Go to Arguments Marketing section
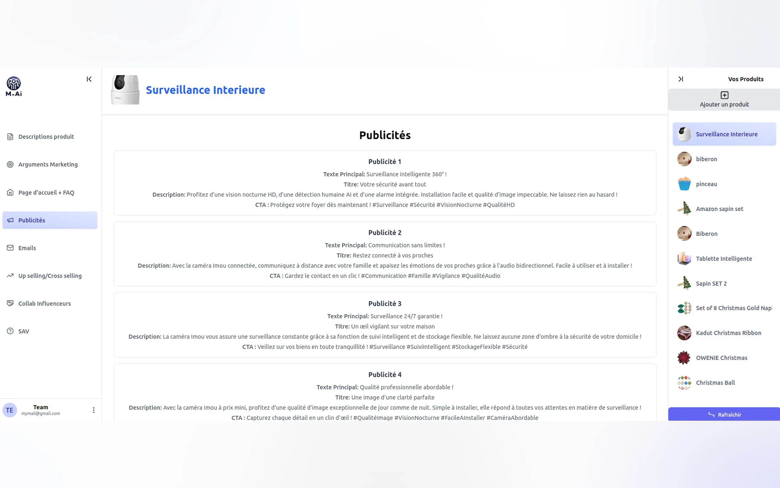The image size is (780, 488). point(48,164)
